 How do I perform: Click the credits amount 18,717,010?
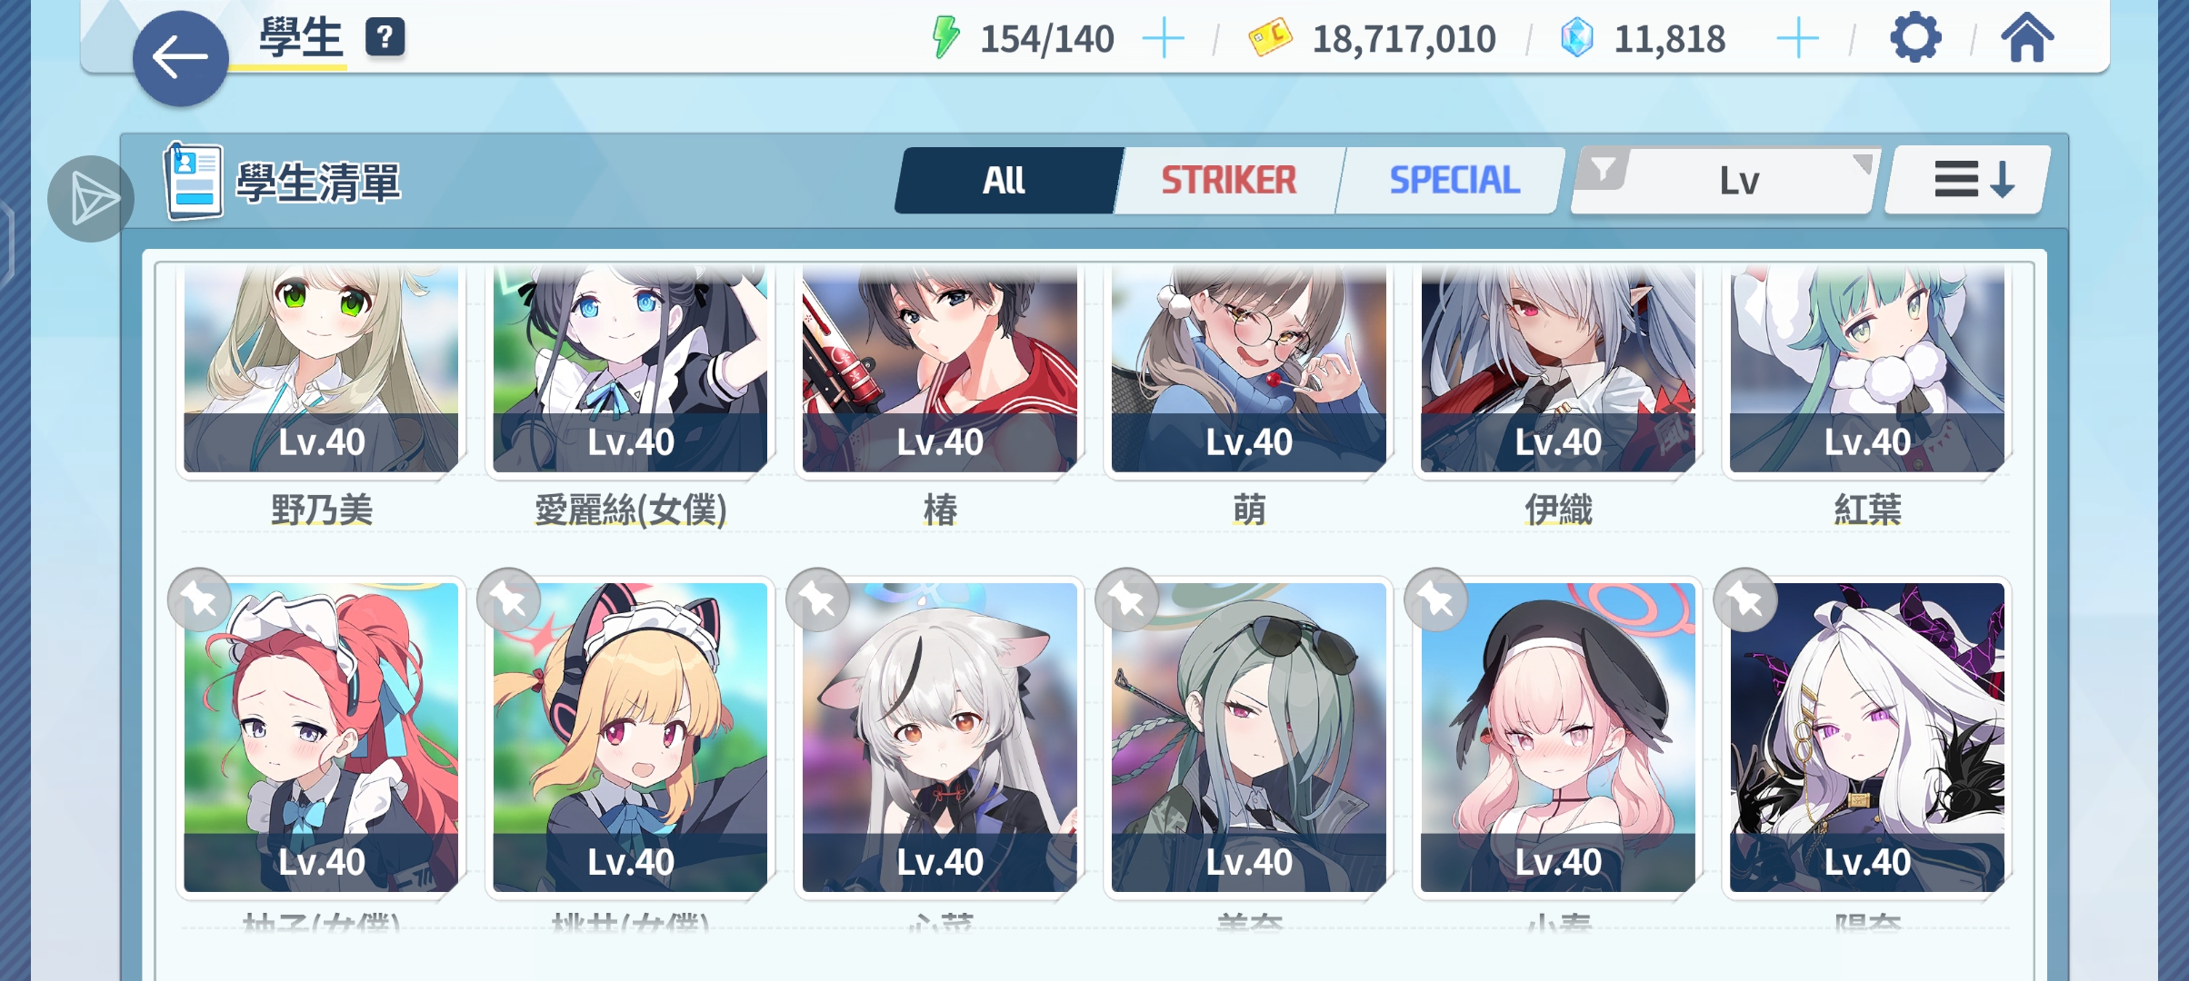coord(1404,39)
